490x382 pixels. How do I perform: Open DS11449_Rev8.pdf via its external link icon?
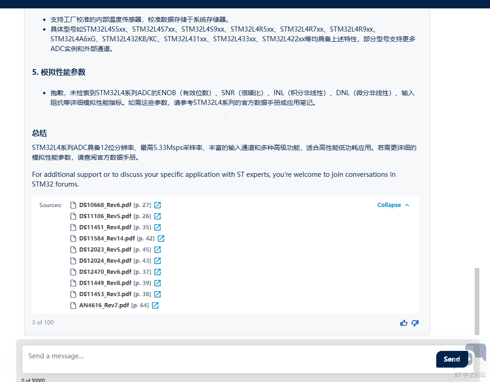coord(158,283)
